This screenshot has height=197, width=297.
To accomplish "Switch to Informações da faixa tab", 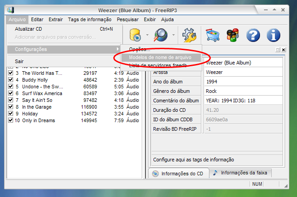I will pyautogui.click(x=240, y=173).
